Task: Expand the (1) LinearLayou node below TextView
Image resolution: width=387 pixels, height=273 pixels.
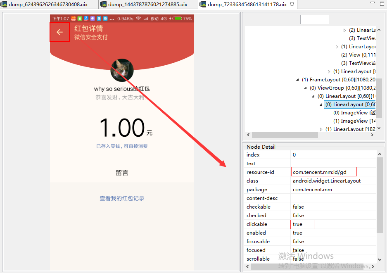Action: tap(337, 47)
